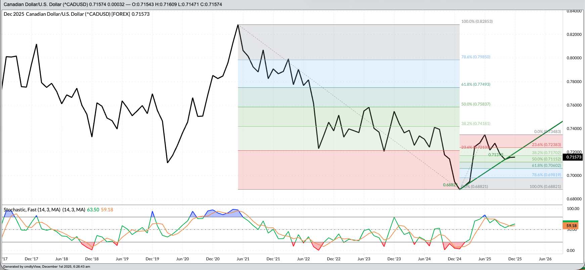
Task: Select the 100.0% (0.82853) Fibonacci label
Action: click(x=477, y=21)
